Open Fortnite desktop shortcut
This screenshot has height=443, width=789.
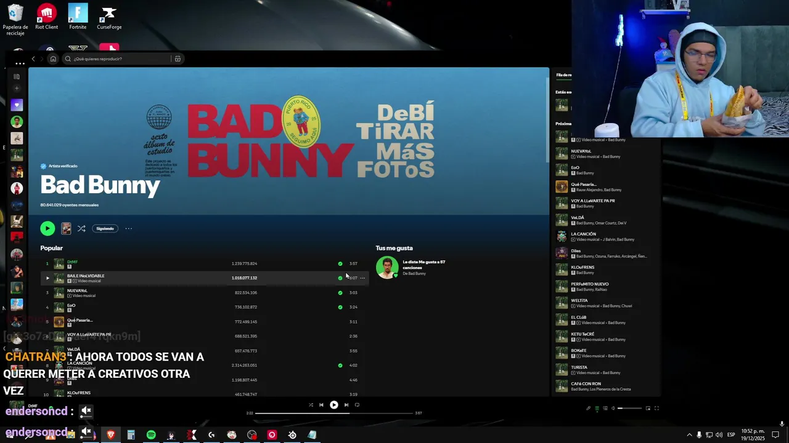click(78, 17)
